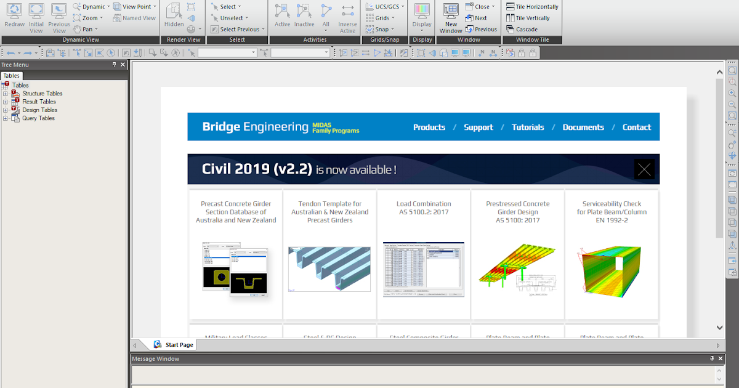Image resolution: width=739 pixels, height=388 pixels.
Task: Switch to the Start Page tab
Action: tap(174, 345)
